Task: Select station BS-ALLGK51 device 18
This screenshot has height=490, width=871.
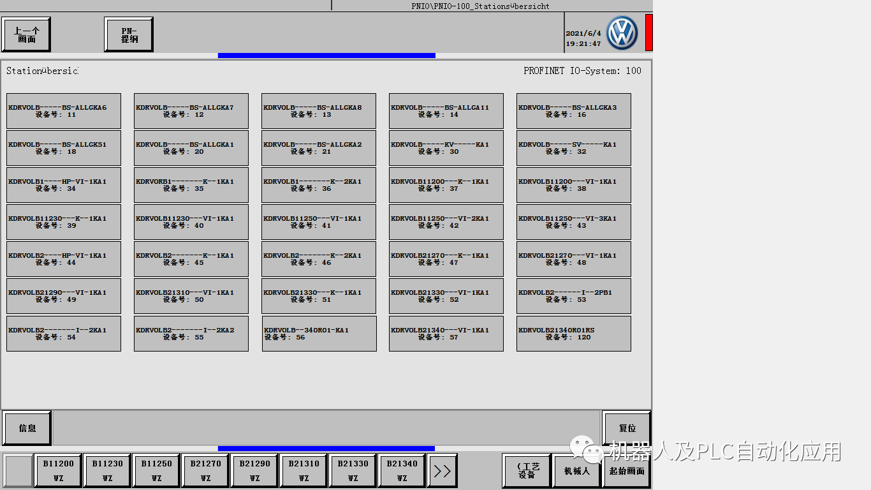Action: click(64, 148)
